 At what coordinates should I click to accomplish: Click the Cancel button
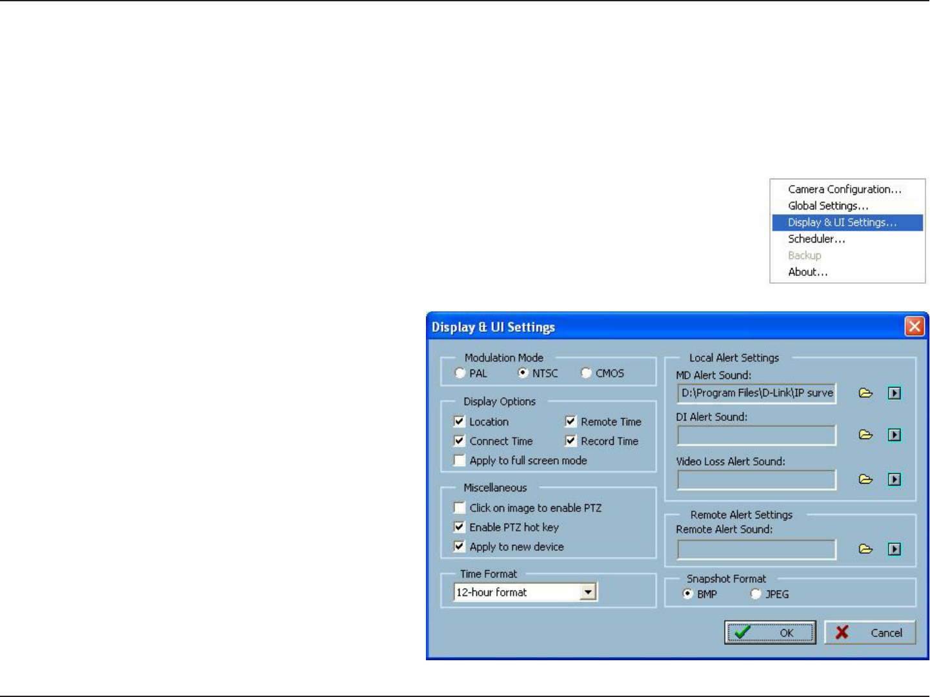pos(870,633)
